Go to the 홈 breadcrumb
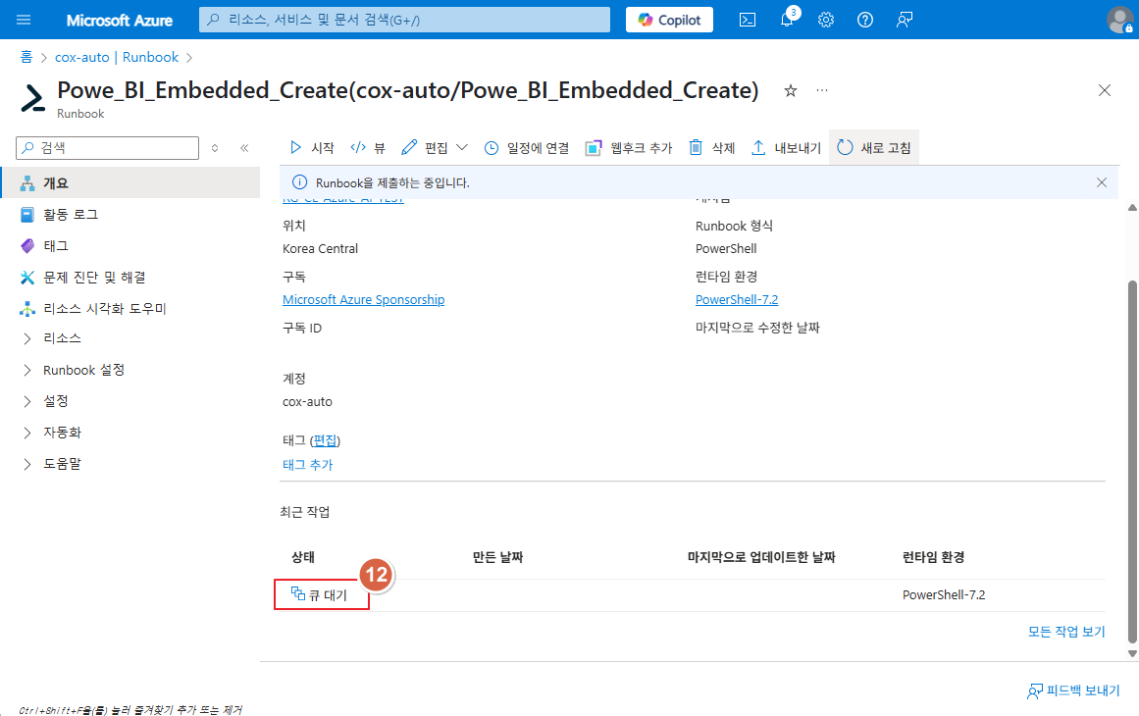 tap(26, 57)
